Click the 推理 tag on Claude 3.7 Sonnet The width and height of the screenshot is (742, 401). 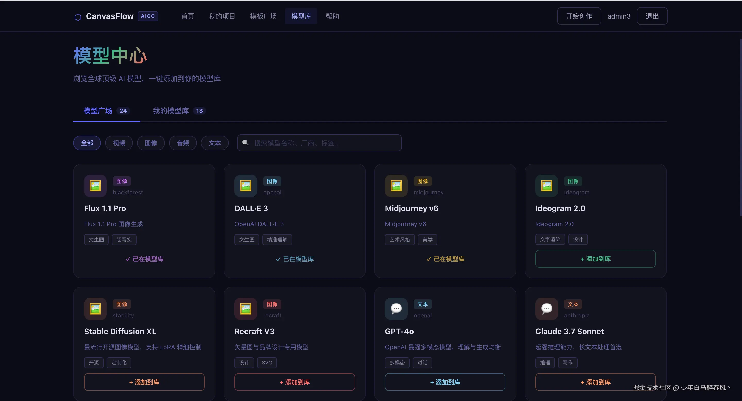pos(545,363)
